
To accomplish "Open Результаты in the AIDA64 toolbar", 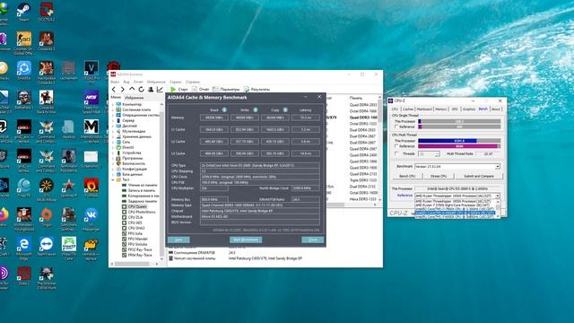I will (257, 90).
